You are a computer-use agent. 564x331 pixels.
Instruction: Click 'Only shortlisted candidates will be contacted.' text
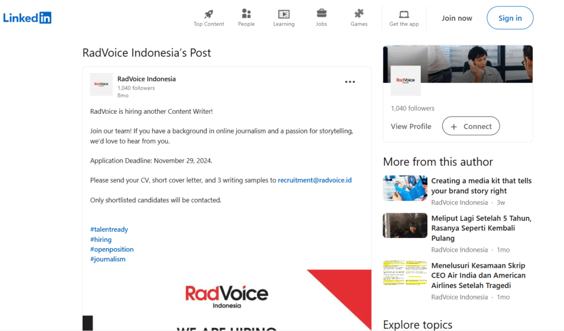(156, 200)
